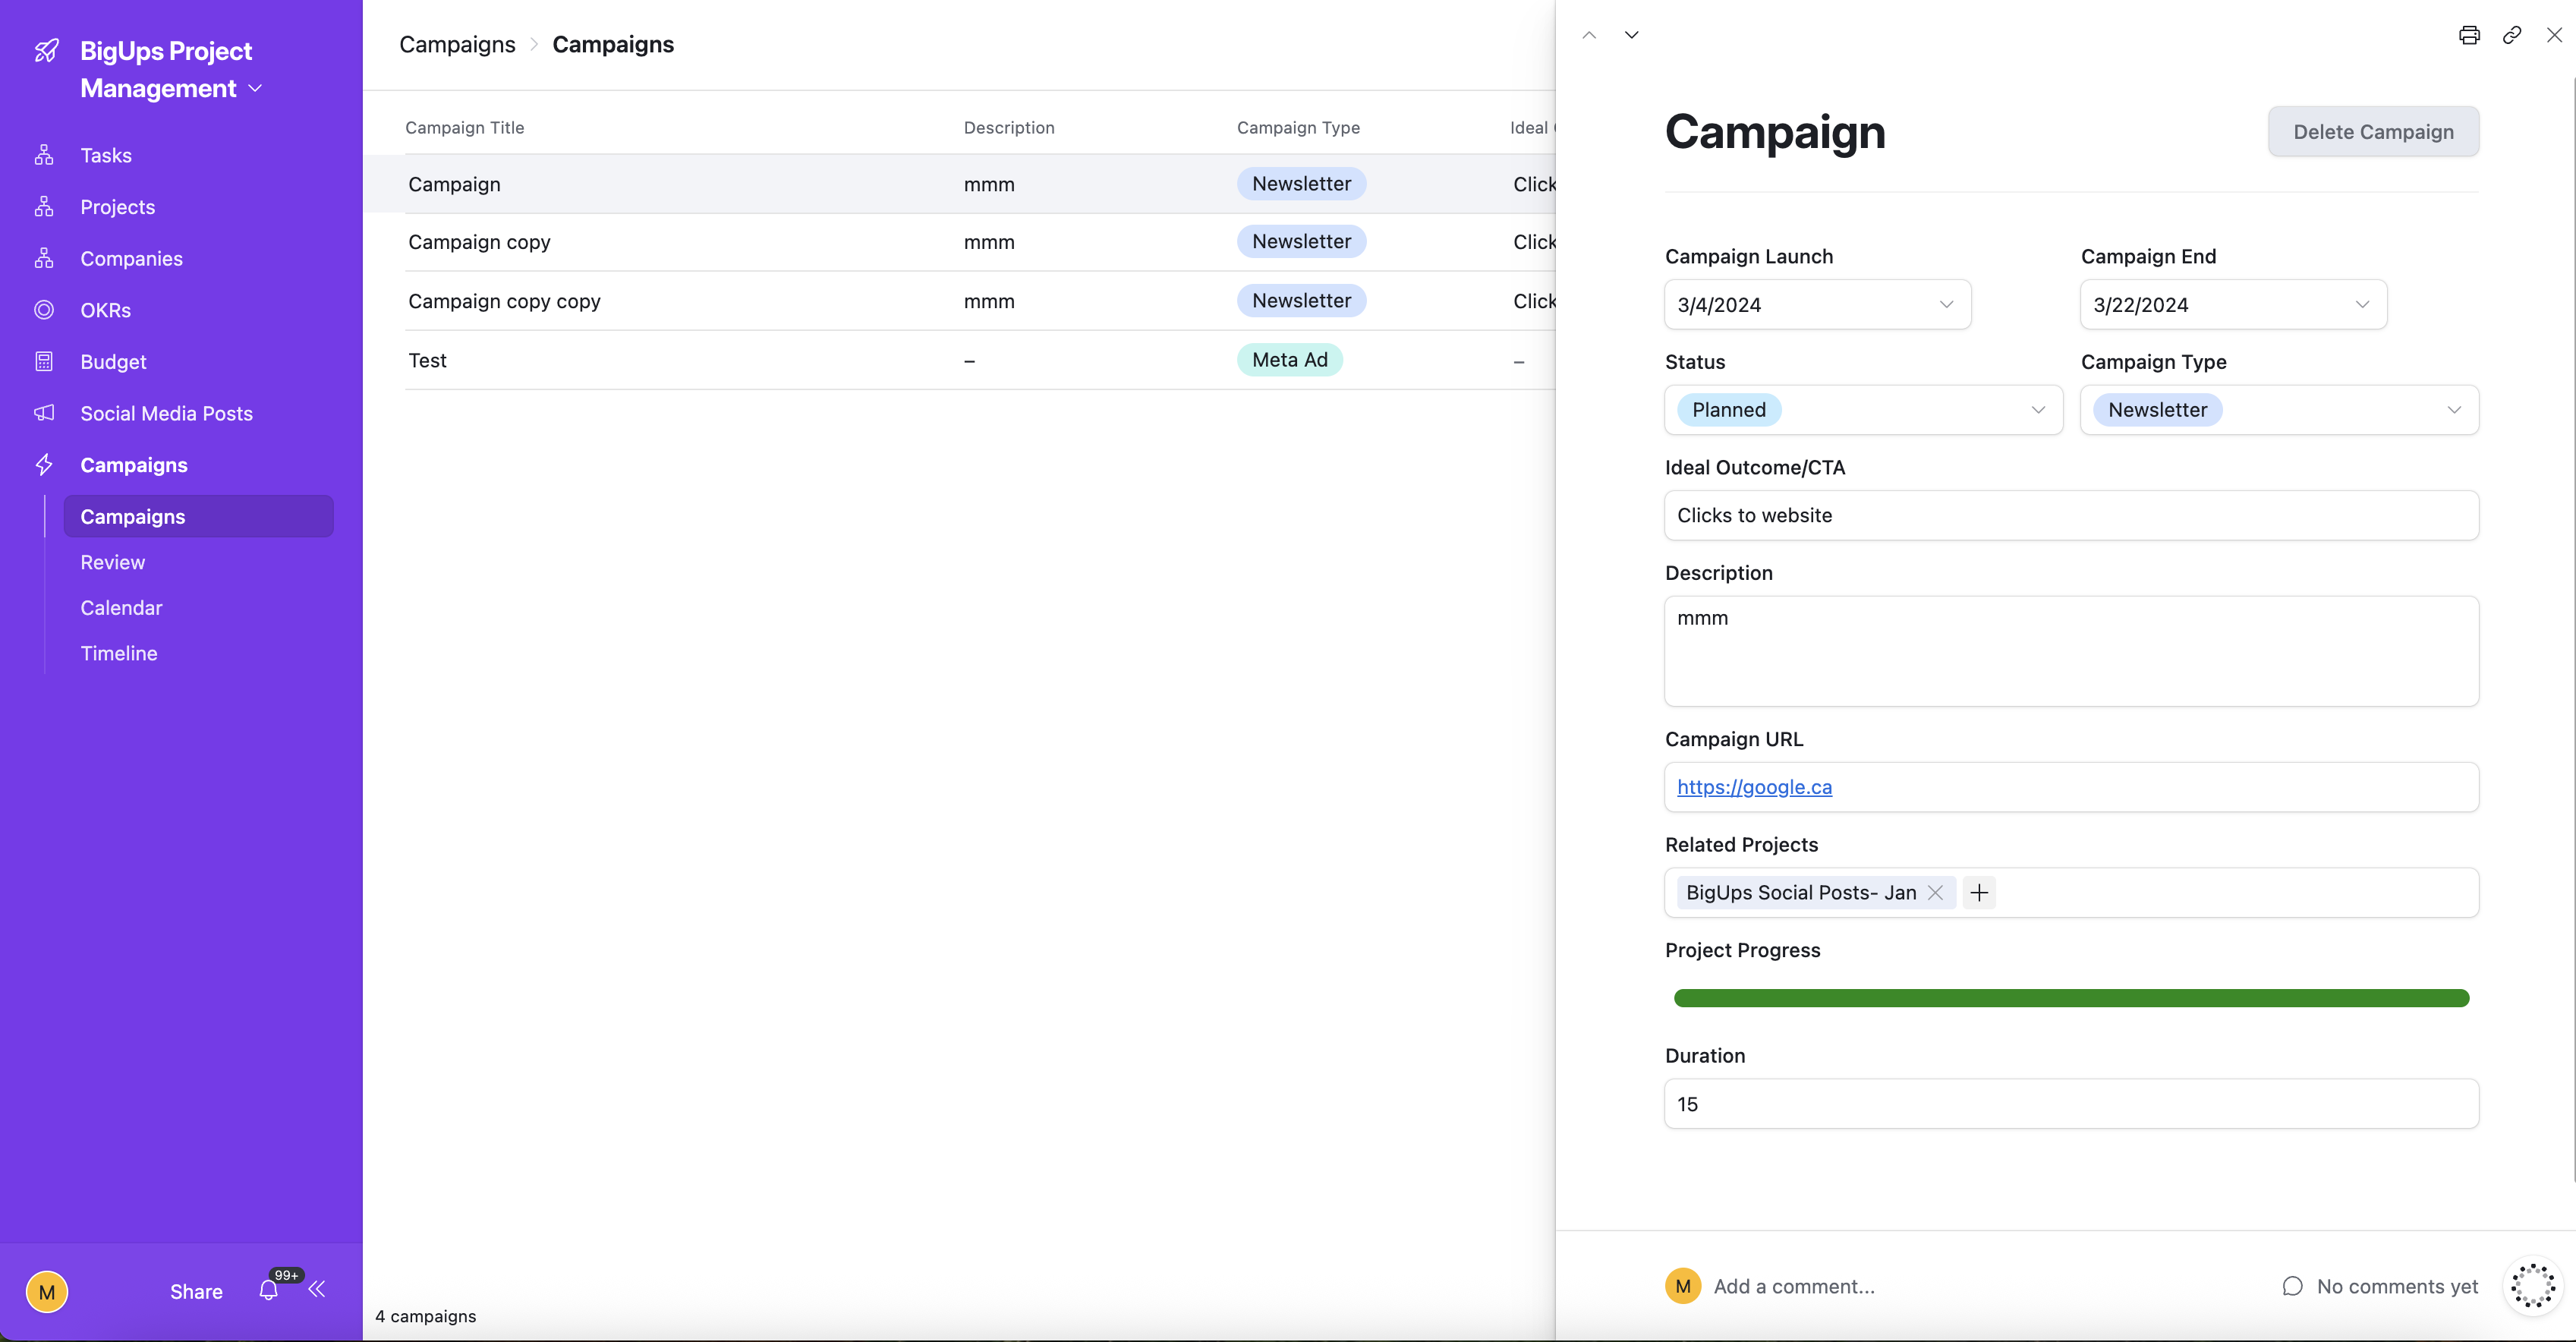Click the Ideal Outcome/CTA input field
The width and height of the screenshot is (2576, 1342).
tap(2072, 516)
